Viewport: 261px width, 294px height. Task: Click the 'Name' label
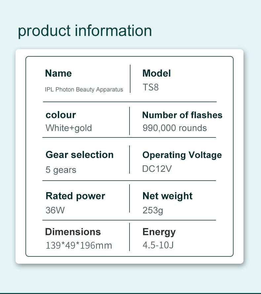tap(58, 73)
